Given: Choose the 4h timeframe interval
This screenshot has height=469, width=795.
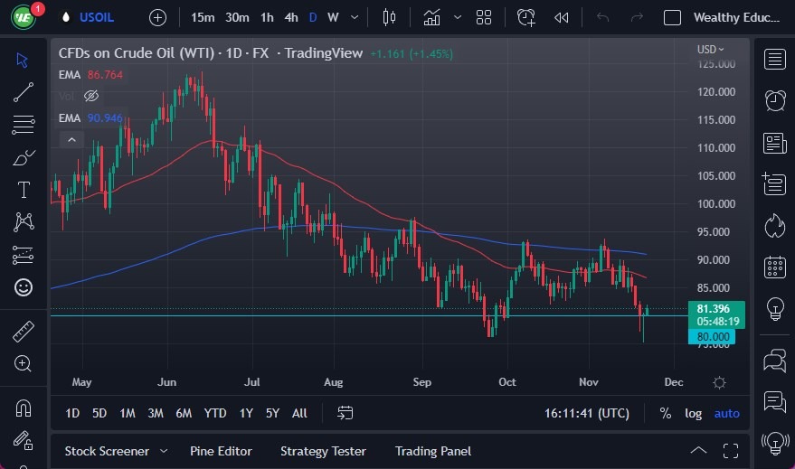Looking at the screenshot, I should 290,17.
